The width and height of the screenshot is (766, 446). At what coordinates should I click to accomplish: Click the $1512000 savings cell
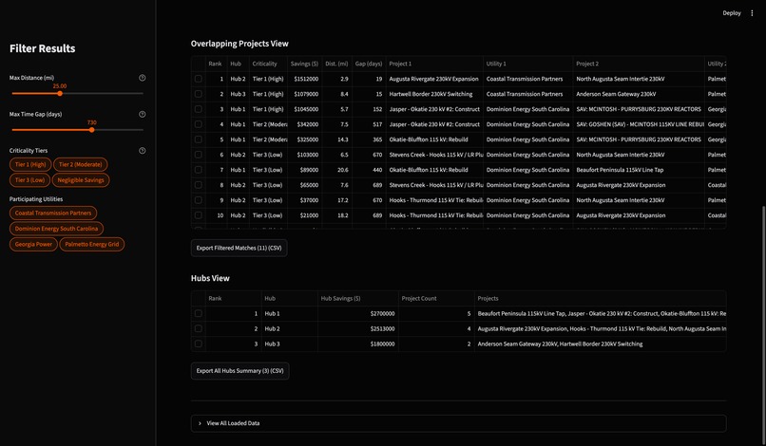[304, 79]
